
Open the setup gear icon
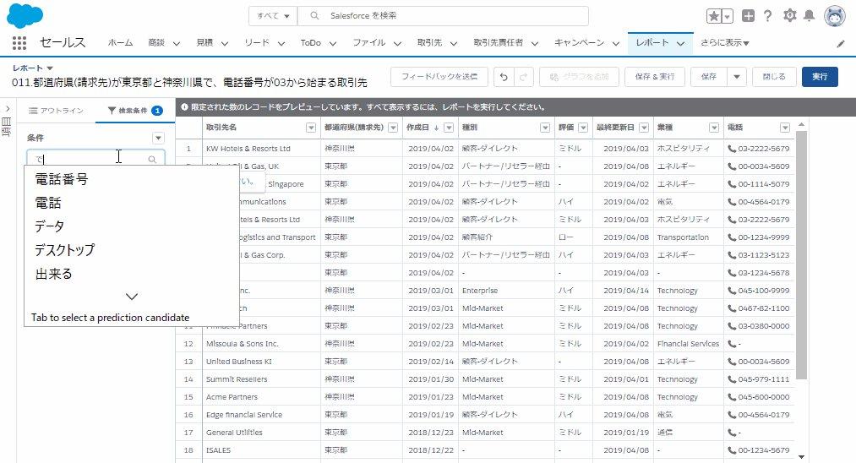click(x=789, y=15)
